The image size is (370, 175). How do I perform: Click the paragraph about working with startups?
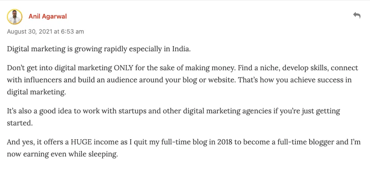coord(173,117)
